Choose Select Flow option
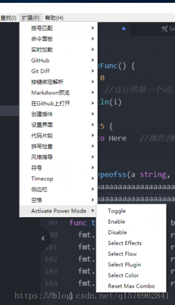175x305 pixels. point(131,254)
